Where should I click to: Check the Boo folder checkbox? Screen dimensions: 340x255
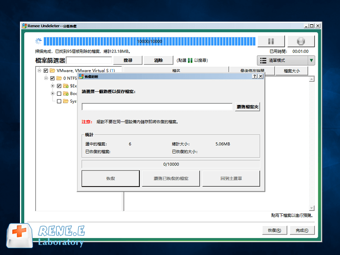pyautogui.click(x=59, y=93)
